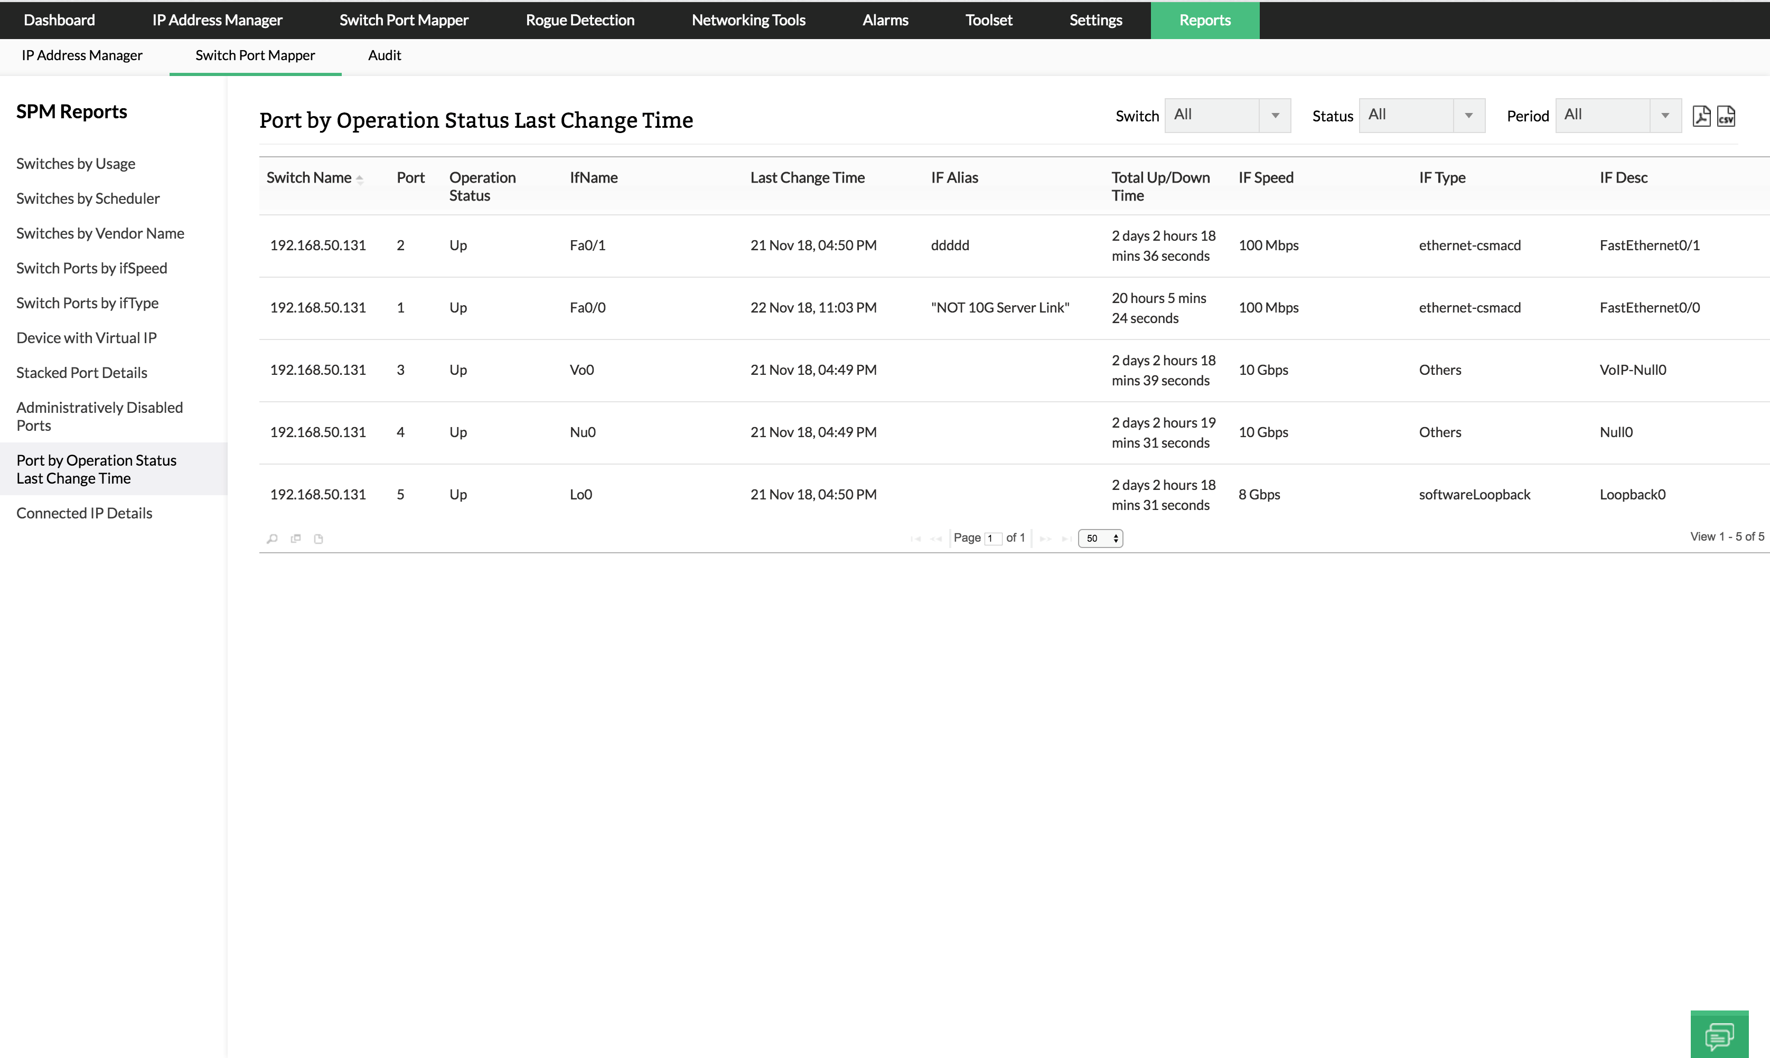Click the document icon in table footer
The image size is (1770, 1058).
[x=319, y=539]
